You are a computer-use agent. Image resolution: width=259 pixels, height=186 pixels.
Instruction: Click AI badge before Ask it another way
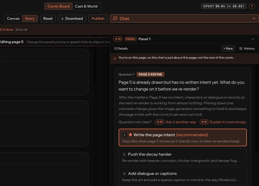pyautogui.click(x=159, y=122)
